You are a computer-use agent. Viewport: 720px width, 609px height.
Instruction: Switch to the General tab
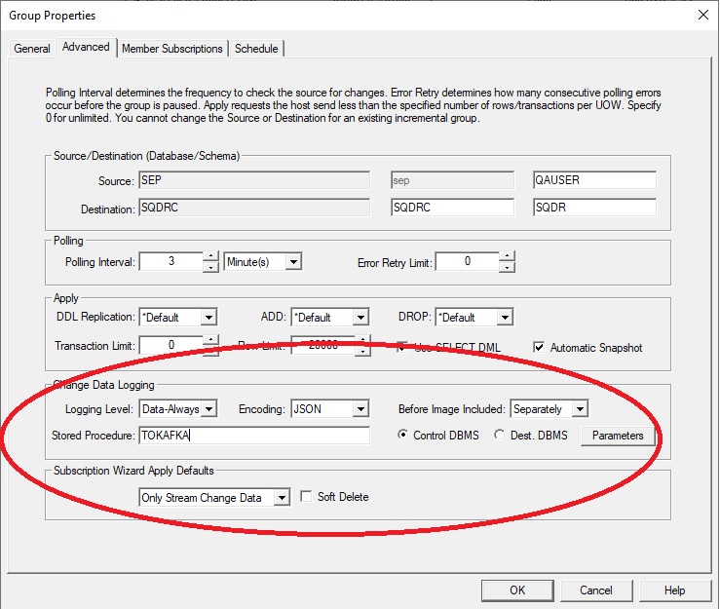tap(32, 49)
